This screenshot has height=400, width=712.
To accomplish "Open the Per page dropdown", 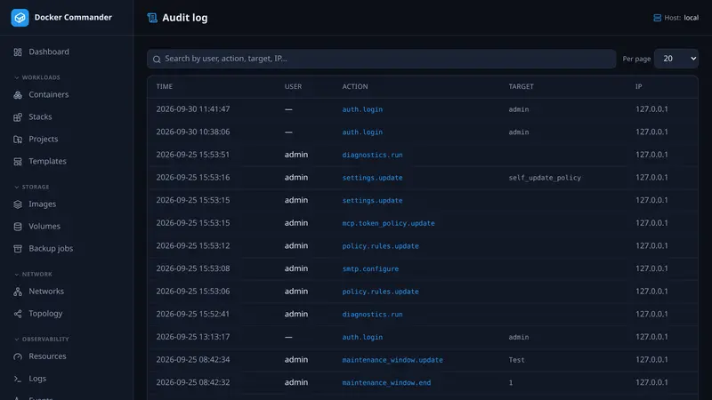I will pos(676,59).
